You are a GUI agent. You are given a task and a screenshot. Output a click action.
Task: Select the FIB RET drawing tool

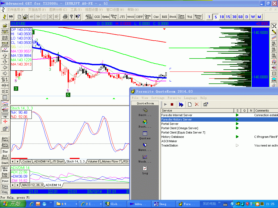pos(274,44)
